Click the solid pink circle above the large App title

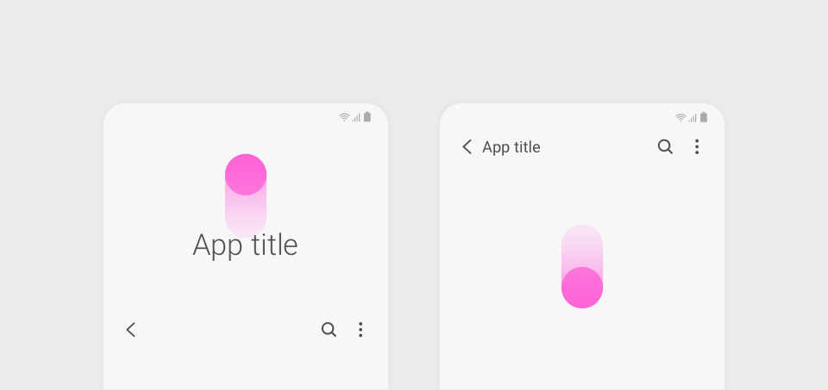(x=246, y=175)
